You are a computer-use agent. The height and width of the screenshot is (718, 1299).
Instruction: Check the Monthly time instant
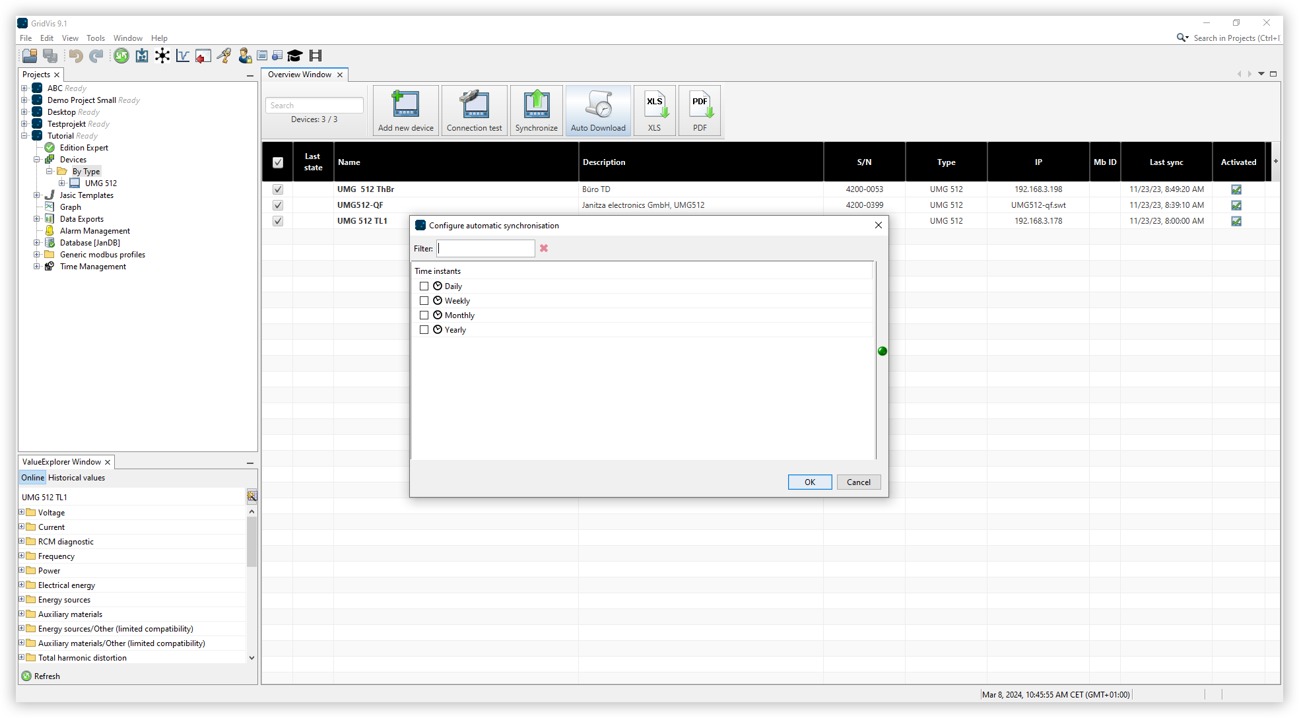pos(424,315)
